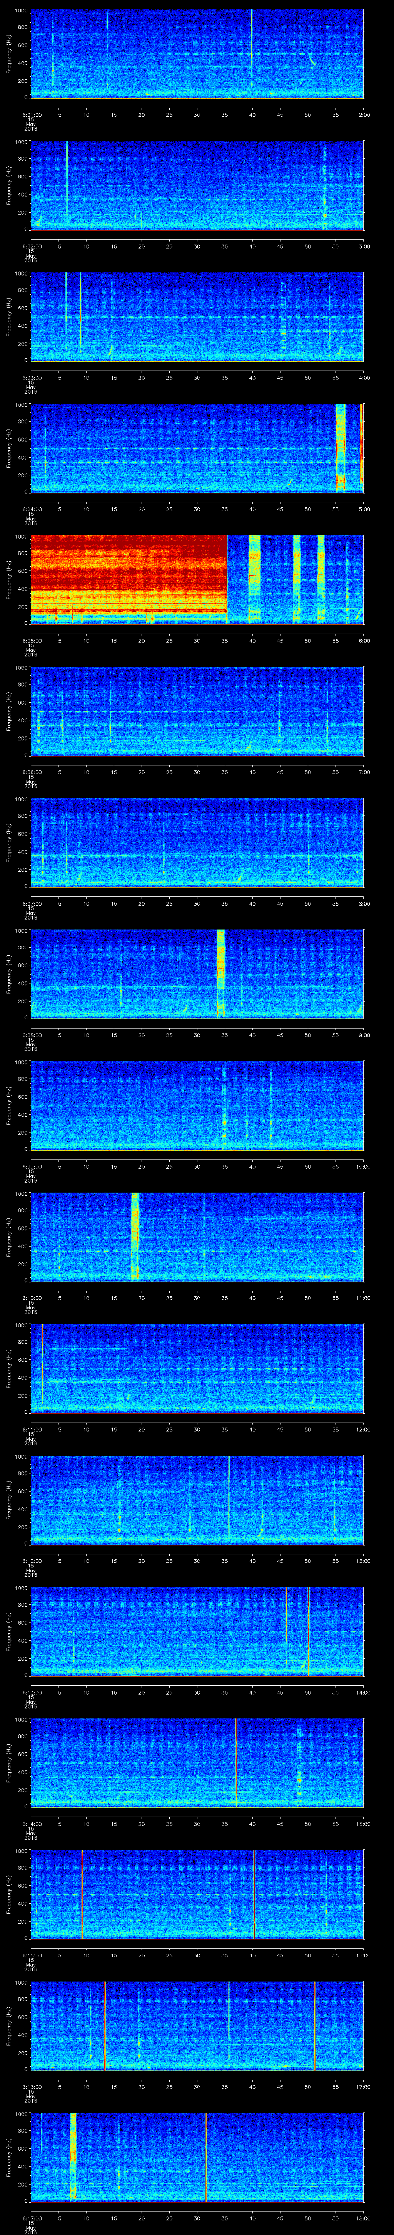
Task: Click the spectrogram panel starting at 6:07:00
Action: tap(197, 842)
